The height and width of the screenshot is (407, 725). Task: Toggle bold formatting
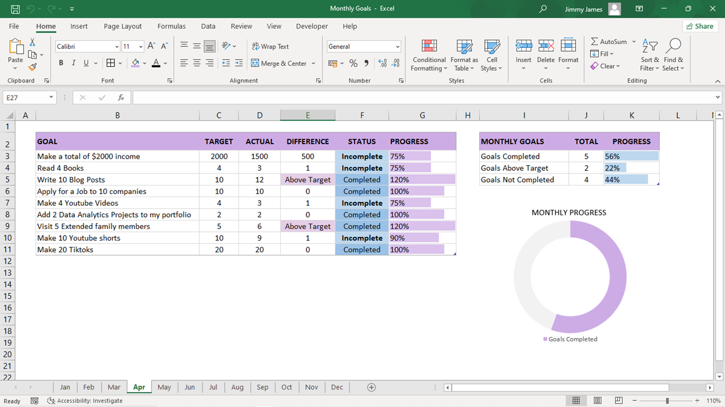[61, 63]
